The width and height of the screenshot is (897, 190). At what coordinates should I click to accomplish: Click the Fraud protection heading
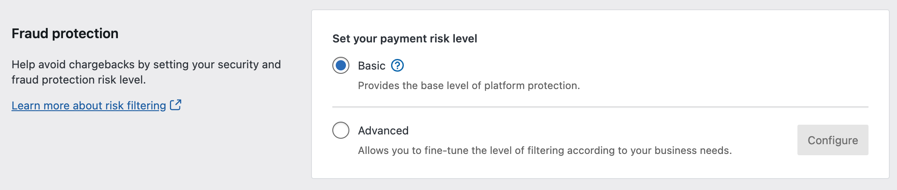click(x=65, y=34)
